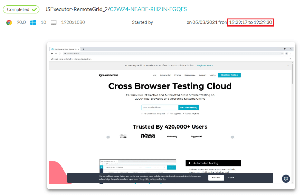Click the Trusted By 420,000+ Users heading
The width and height of the screenshot is (304, 195).
170,127
